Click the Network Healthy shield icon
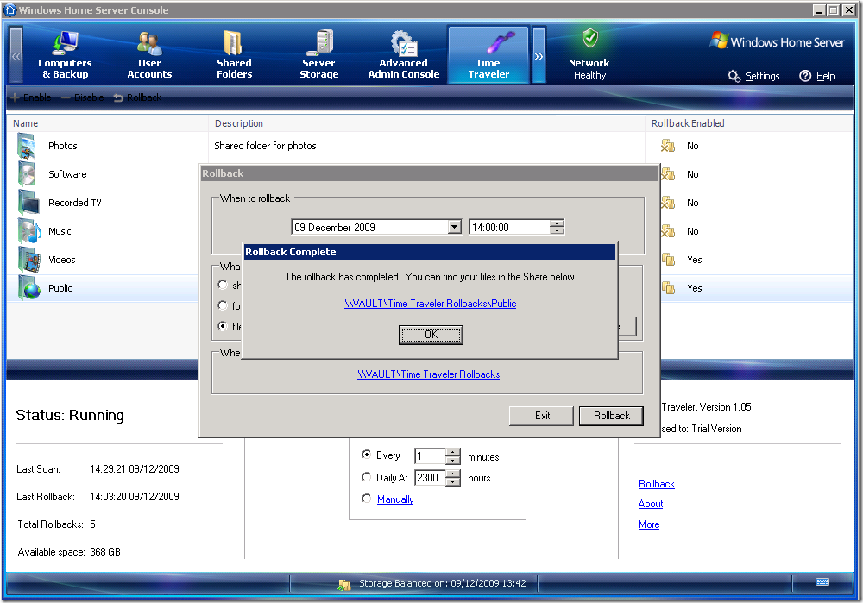Viewport: 863px width, 603px height. pos(590,38)
